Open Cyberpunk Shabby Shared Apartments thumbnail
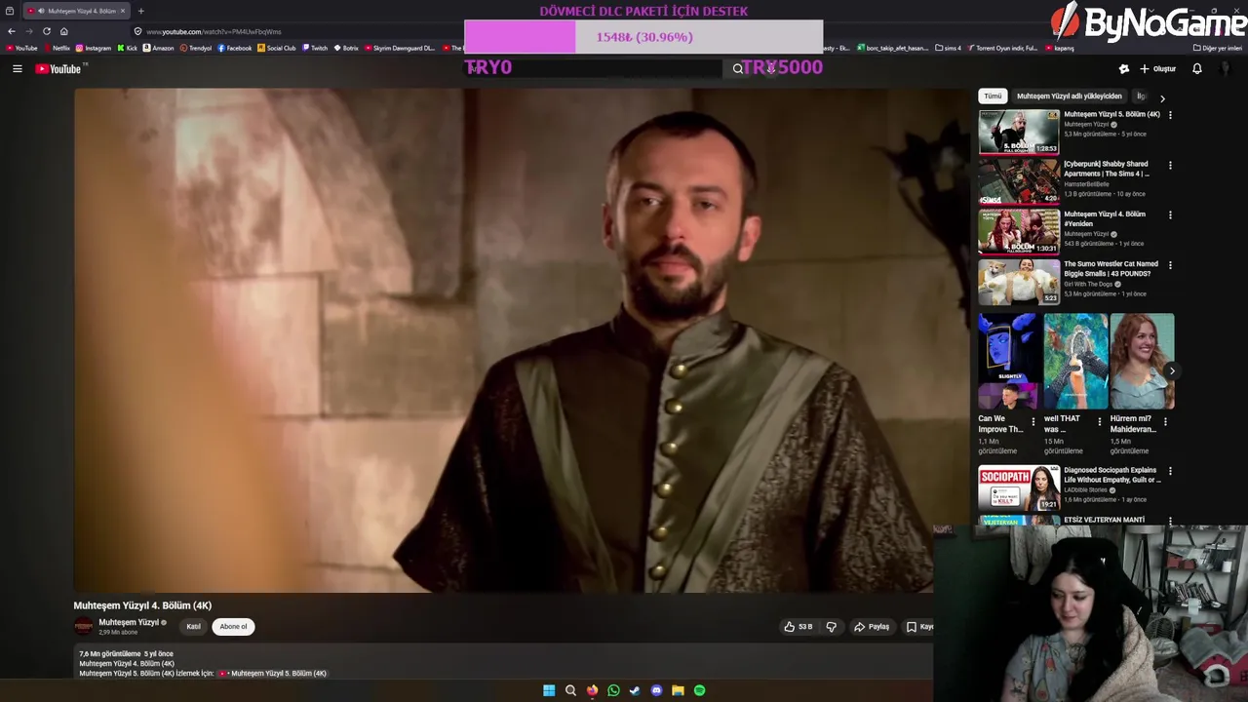Image resolution: width=1248 pixels, height=702 pixels. [x=1019, y=181]
